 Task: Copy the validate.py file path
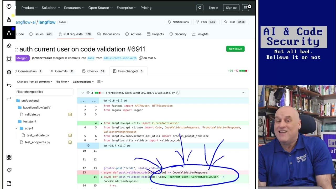178,93
